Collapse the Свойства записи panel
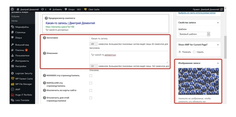 point(218,22)
